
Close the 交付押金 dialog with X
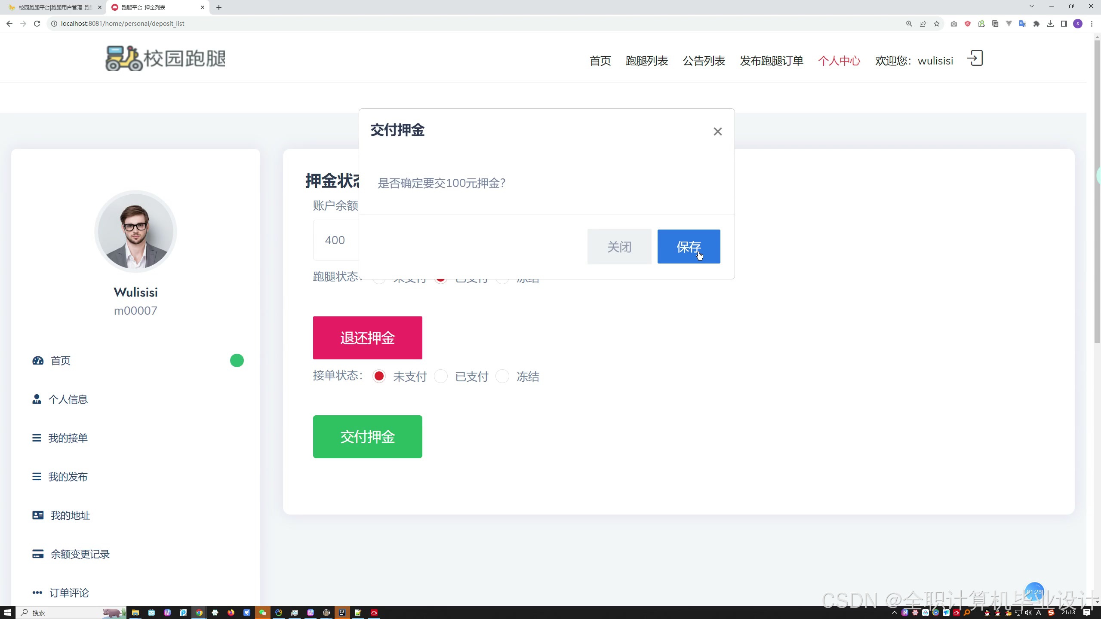click(717, 132)
